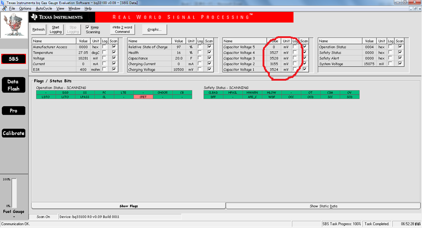The width and height of the screenshot is (422, 228).
Task: Enable Log for Temperature row
Action: click(104, 53)
